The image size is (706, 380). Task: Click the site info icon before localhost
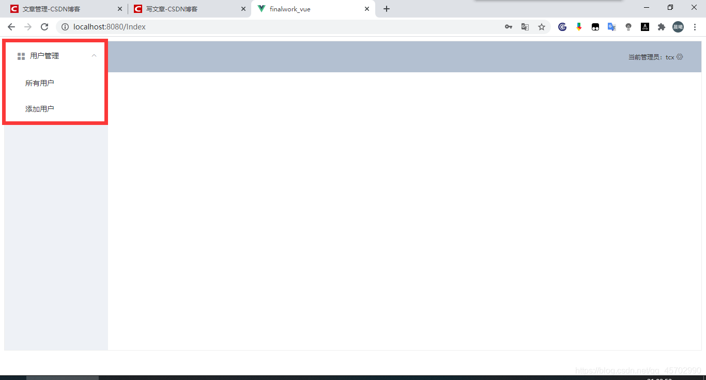65,27
